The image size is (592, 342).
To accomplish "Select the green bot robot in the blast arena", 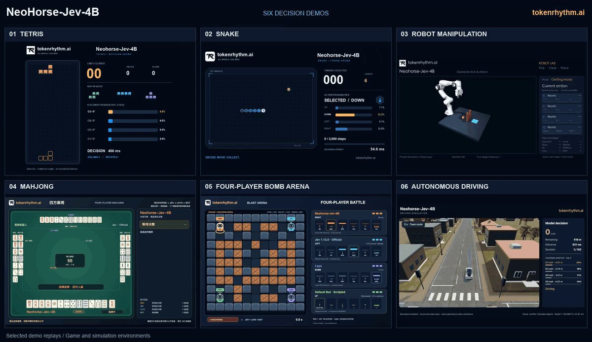I will click(220, 297).
